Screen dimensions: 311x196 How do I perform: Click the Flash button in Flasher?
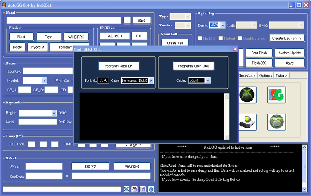pyautogui.click(x=49, y=37)
